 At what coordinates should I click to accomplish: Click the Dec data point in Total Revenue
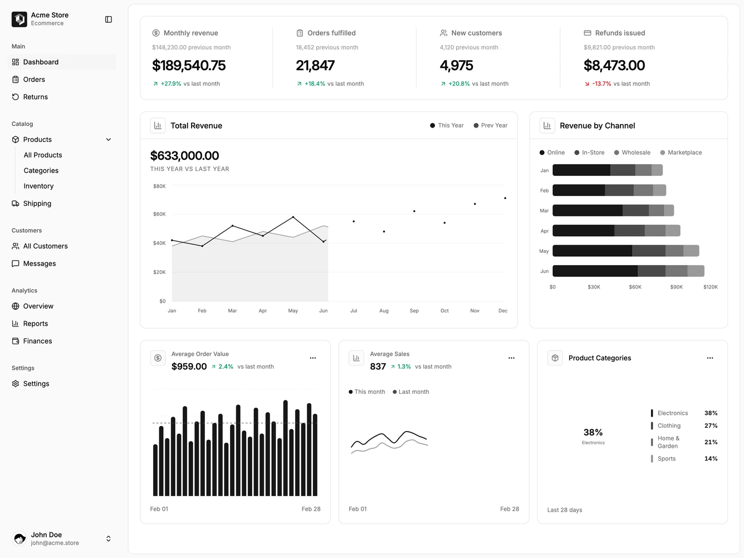coord(505,198)
